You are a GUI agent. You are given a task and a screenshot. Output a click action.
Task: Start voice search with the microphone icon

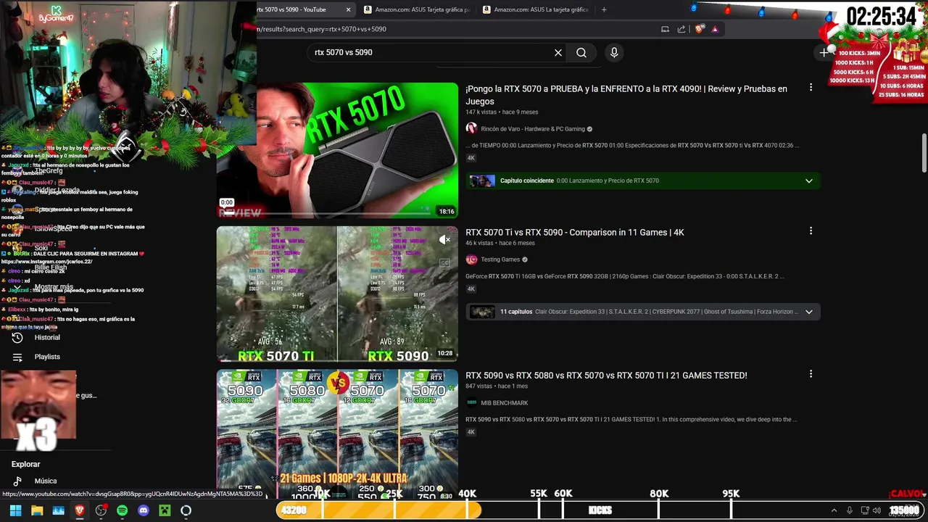click(614, 52)
